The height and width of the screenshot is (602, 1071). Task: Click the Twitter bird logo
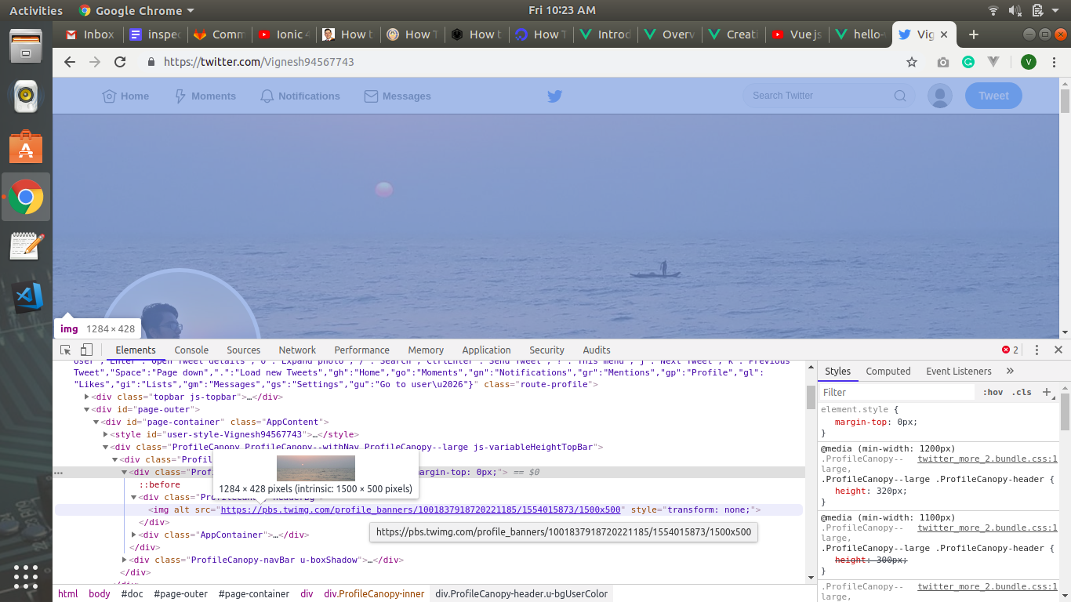[x=555, y=96]
